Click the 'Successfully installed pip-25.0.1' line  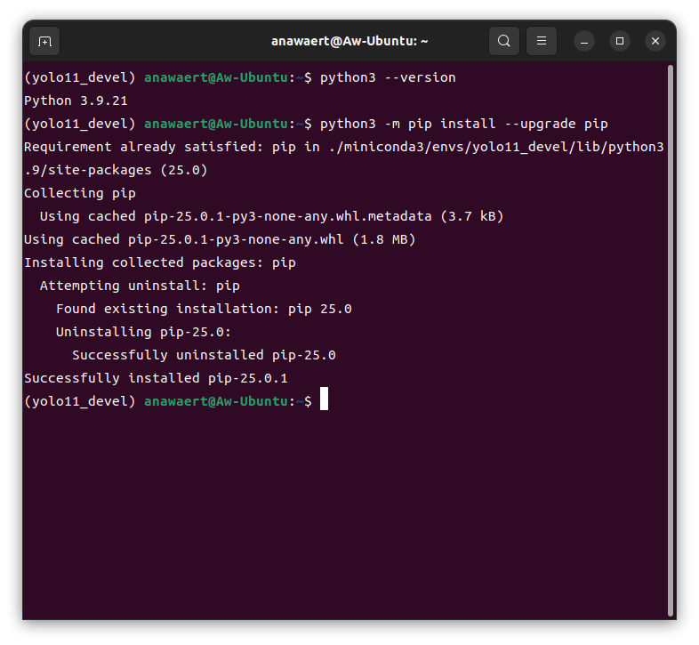point(156,378)
